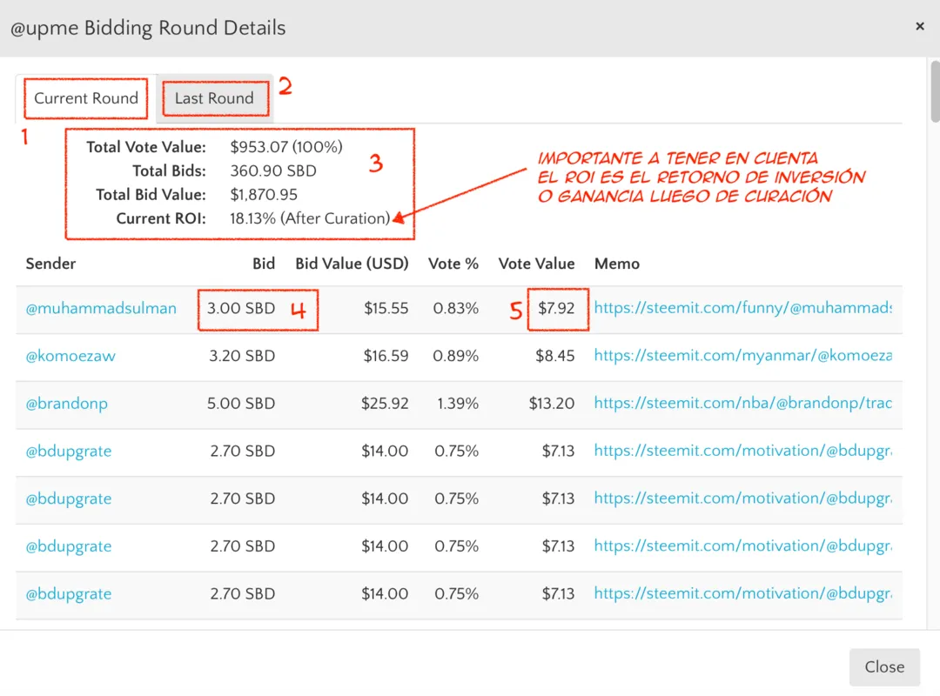940x696 pixels.
Task: Click the Current ROI 18.13% value
Action: (x=309, y=218)
